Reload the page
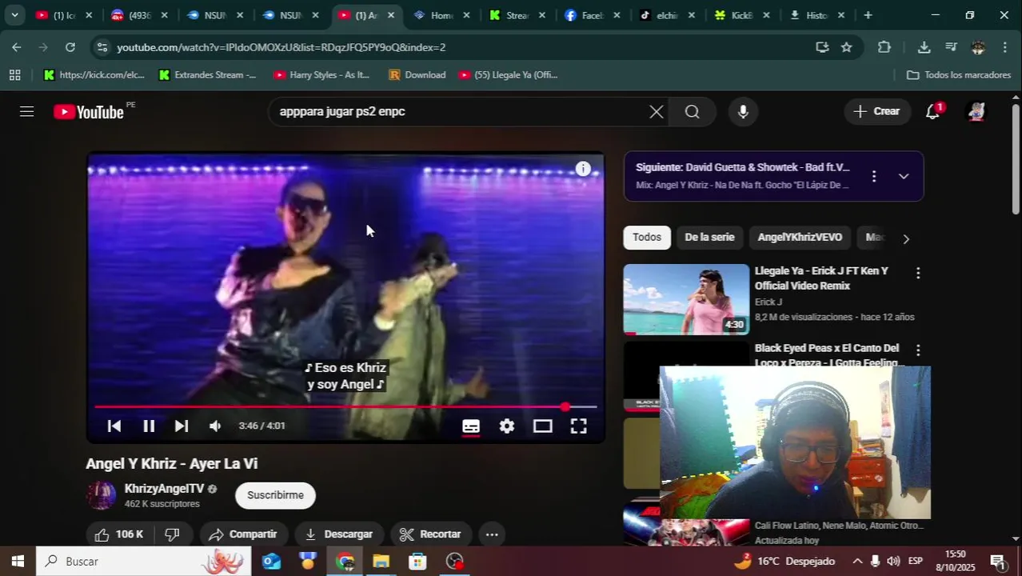This screenshot has height=576, width=1022. tap(70, 47)
